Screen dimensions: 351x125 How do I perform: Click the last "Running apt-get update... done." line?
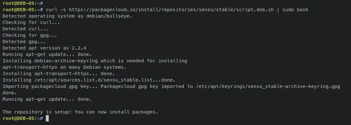pyautogui.click(x=47, y=99)
